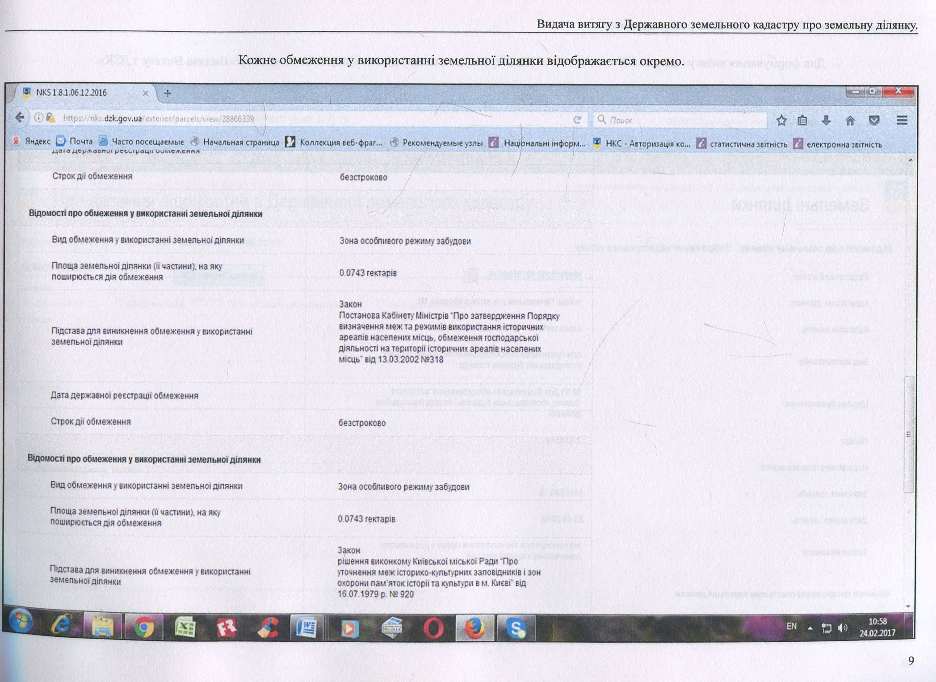Open File Explorer from the taskbar

[x=102, y=627]
